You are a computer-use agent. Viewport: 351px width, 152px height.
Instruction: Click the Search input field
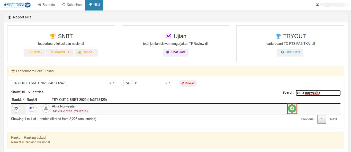[x=318, y=93]
